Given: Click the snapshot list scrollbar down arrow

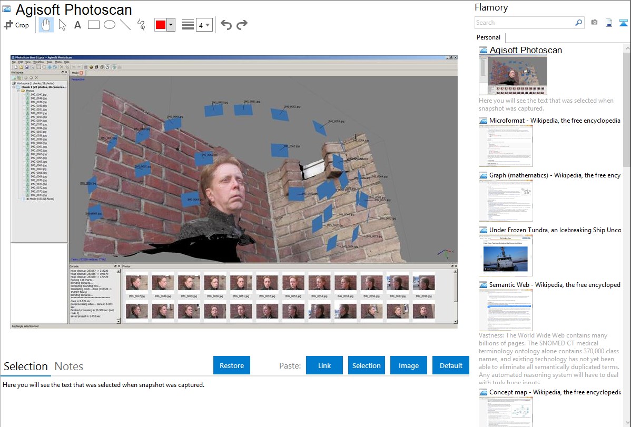Looking at the screenshot, I should point(627,423).
